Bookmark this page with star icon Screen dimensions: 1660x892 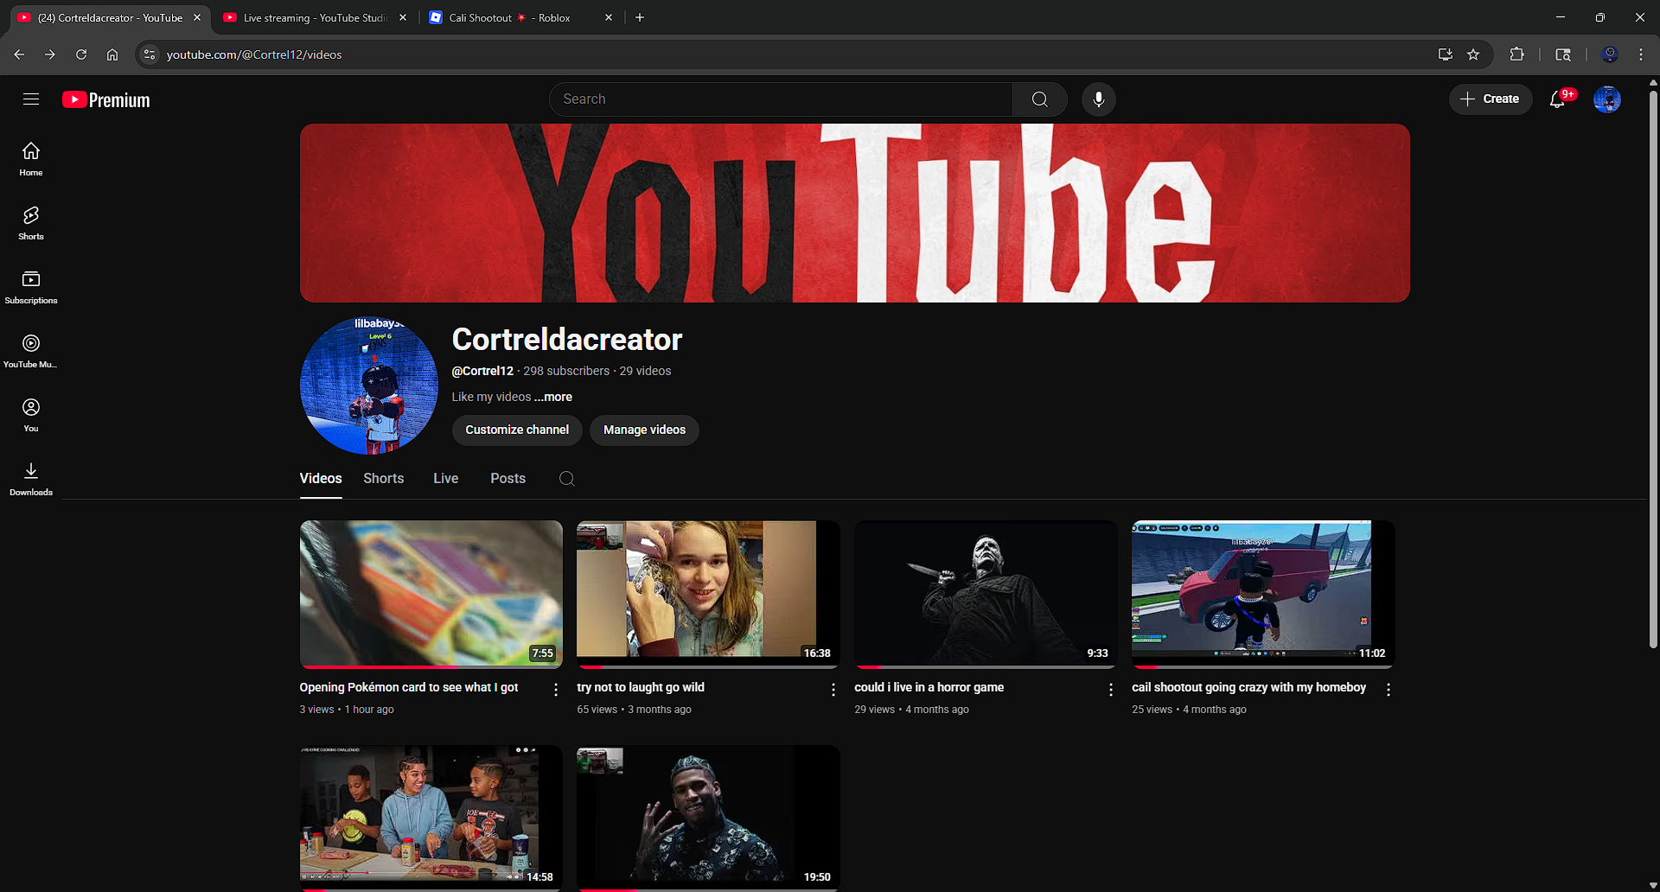pos(1473,54)
